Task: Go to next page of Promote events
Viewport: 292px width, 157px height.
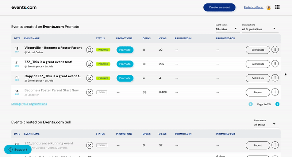Action: [x=277, y=104]
